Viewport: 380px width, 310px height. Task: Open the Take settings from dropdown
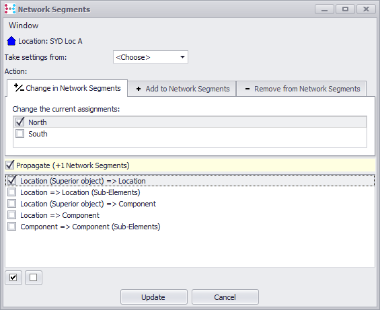pyautogui.click(x=151, y=57)
